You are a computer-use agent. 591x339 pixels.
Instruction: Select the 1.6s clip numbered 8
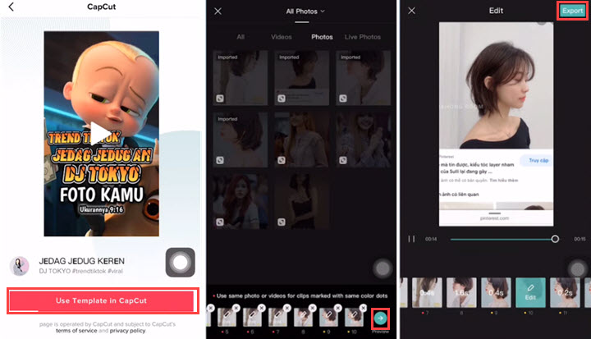pyautogui.click(x=461, y=292)
